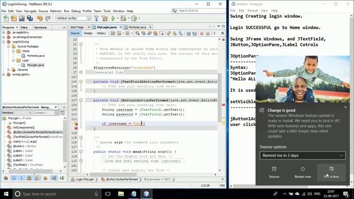Click error bulb icon in editor gutter
354x199 pixels.
tap(76, 124)
